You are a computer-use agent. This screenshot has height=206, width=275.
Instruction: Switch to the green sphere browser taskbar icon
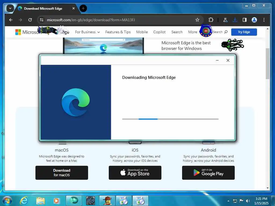(x=74, y=201)
